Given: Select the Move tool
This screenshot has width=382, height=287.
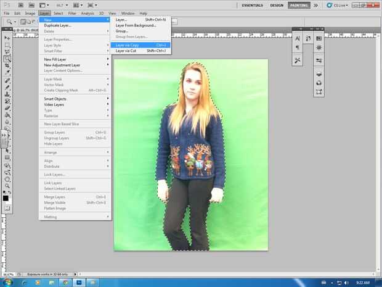Looking at the screenshot, I should pyautogui.click(x=7, y=38).
